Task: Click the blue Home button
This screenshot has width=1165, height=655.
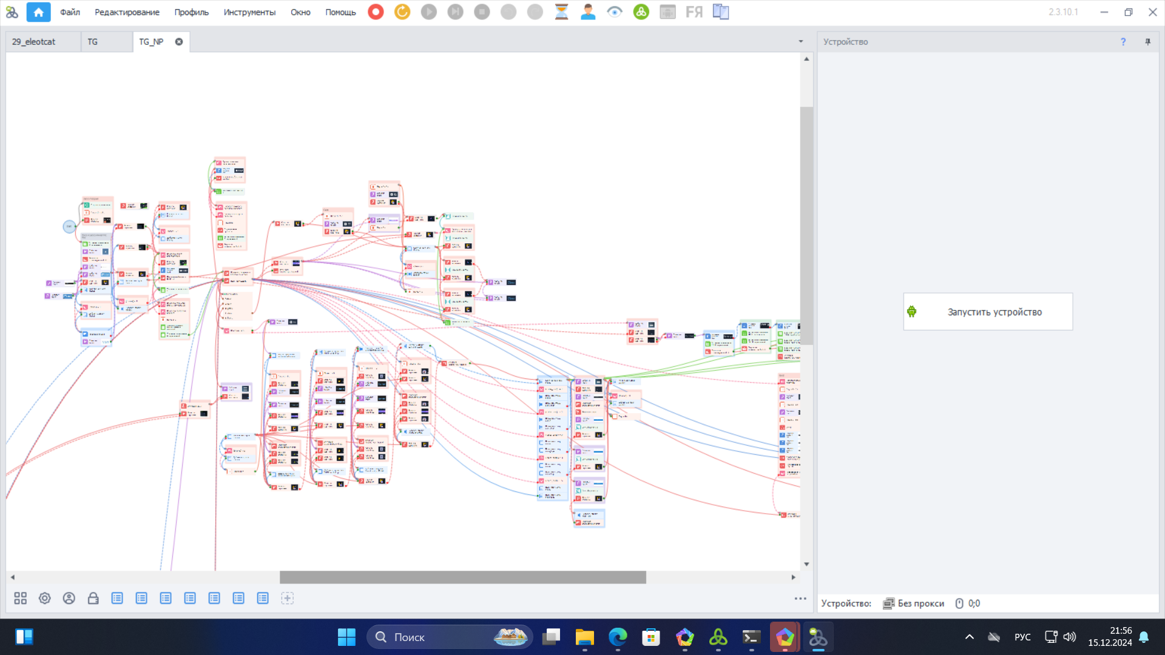Action: (38, 12)
